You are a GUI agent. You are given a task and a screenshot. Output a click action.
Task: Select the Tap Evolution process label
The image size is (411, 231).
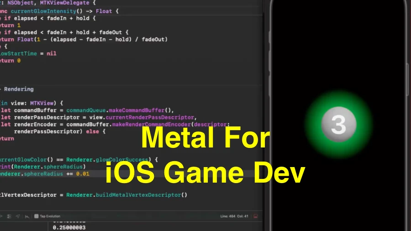coord(50,216)
